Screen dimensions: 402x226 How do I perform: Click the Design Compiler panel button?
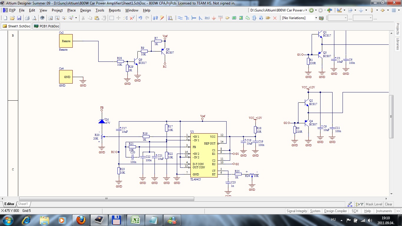(x=335, y=211)
